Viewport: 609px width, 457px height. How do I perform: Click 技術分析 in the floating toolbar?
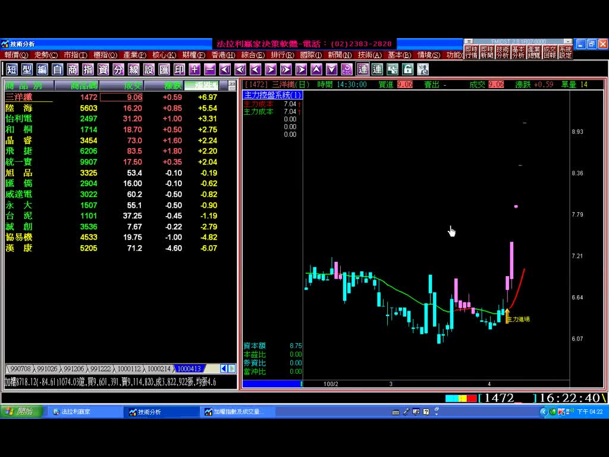click(x=502, y=52)
